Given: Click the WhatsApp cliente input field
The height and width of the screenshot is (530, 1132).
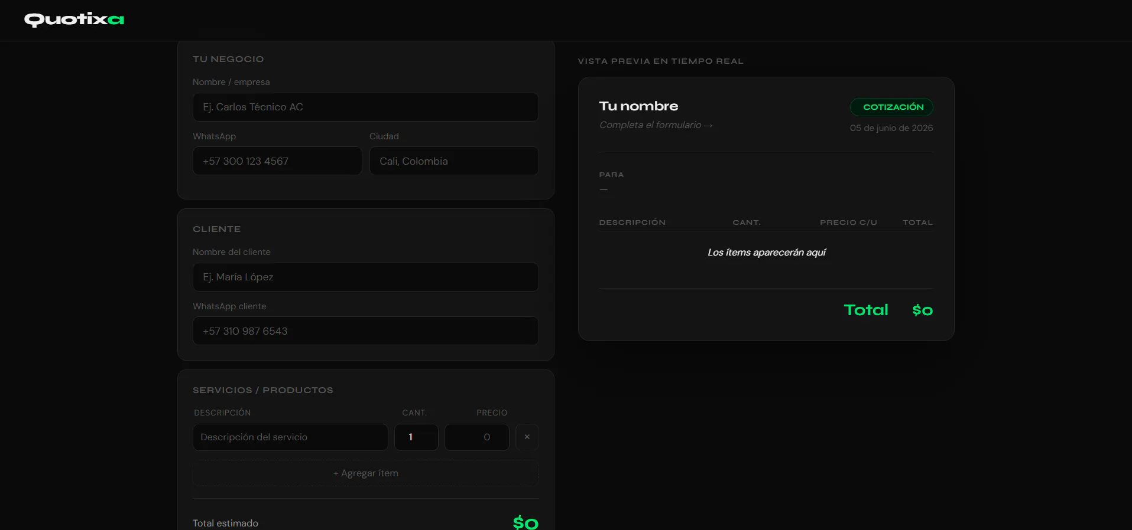Looking at the screenshot, I should click(x=365, y=331).
